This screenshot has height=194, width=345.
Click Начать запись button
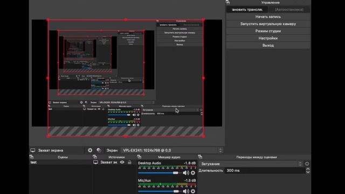268,17
